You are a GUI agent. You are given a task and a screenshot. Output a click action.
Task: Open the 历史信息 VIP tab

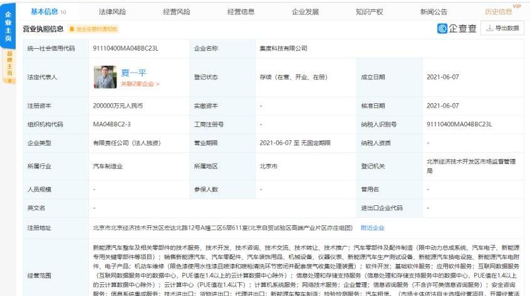(499, 11)
